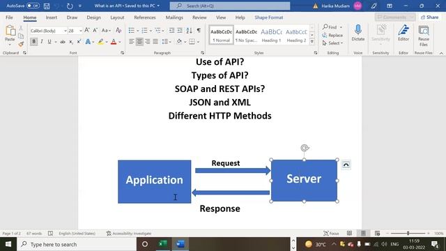Click the Share button
The height and width of the screenshot is (251, 446).
point(430,17)
